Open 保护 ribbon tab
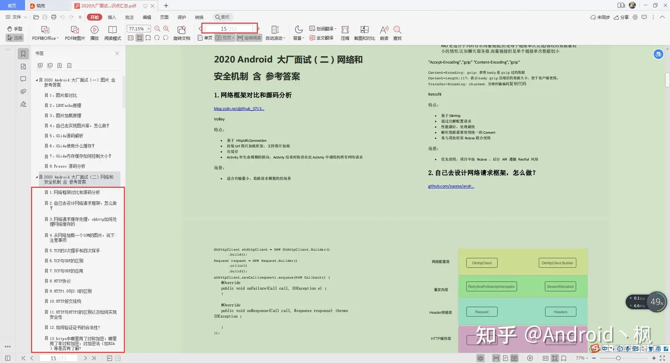670x363 pixels. click(x=182, y=17)
